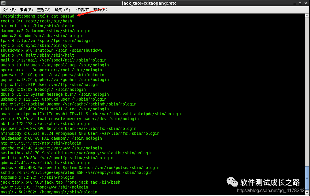Click the games:x:12:100 line
The width and height of the screenshot is (310, 196).
tap(52, 75)
